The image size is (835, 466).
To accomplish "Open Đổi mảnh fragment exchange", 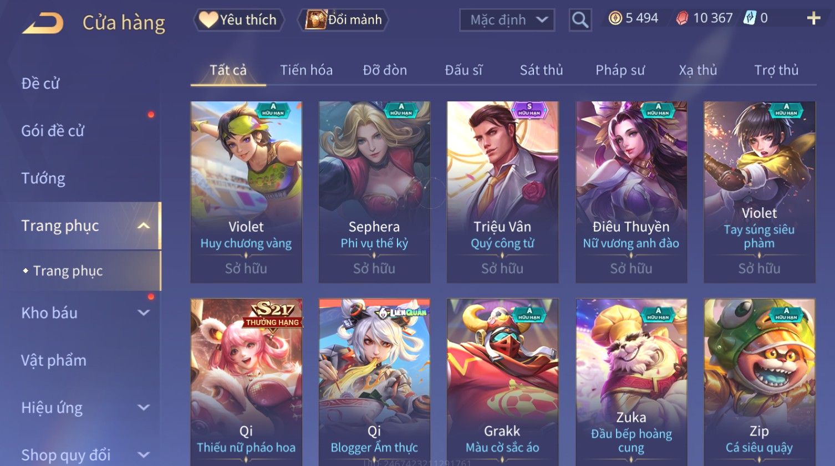I will tap(343, 20).
